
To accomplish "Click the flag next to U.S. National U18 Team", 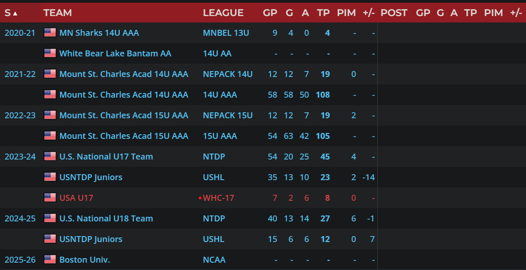I will point(50,218).
